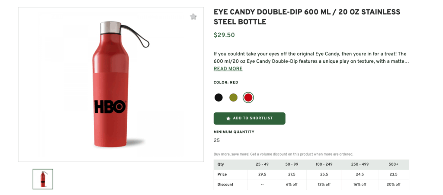This screenshot has width=443, height=195.
Task: Click the $29.50 price text
Action: click(224, 35)
